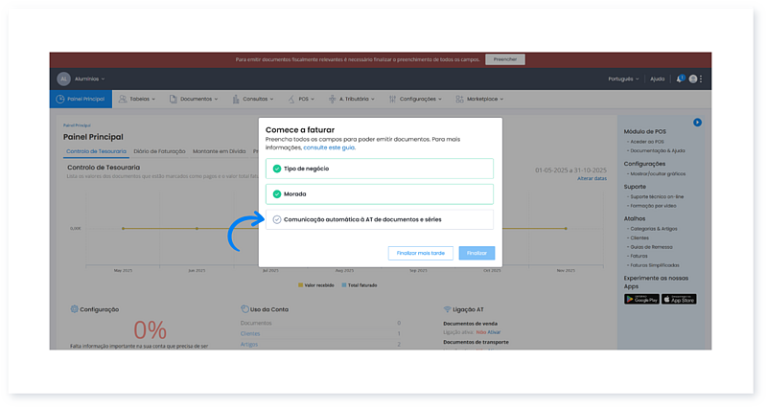Screen dimensions: 767x407
Task: Expand the Tabelas menu dropdown
Action: (138, 99)
